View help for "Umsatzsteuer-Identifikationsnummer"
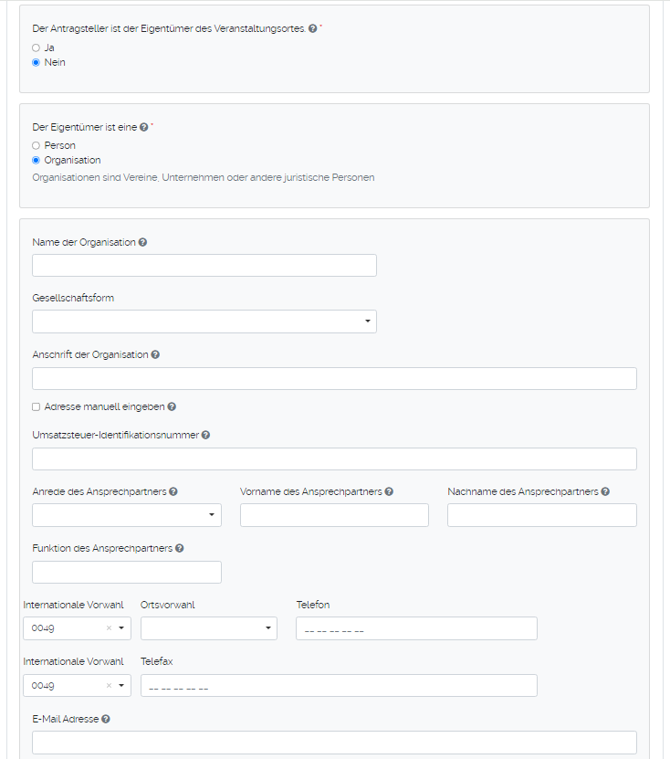670x759 pixels. pos(205,435)
